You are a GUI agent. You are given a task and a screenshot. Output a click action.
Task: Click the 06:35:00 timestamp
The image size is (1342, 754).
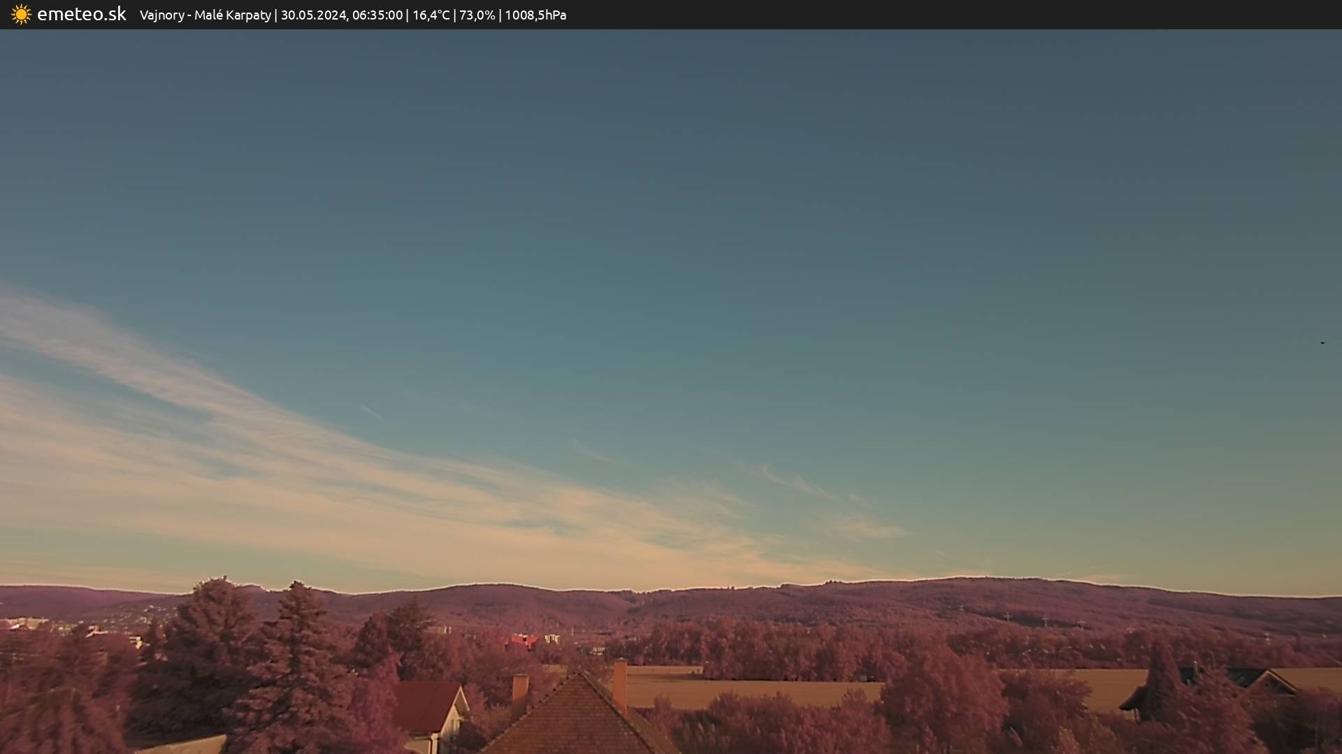(377, 15)
